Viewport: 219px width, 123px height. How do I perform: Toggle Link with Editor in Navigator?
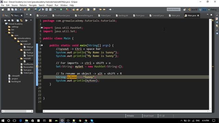coord(21,20)
